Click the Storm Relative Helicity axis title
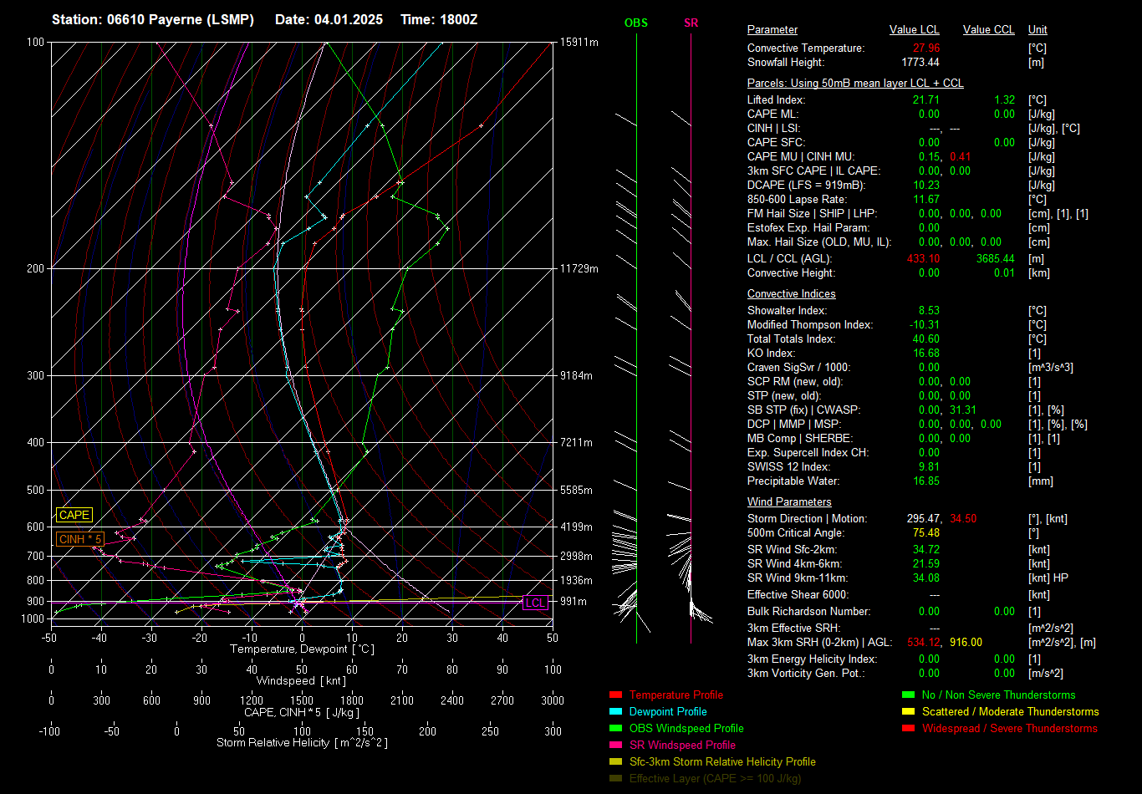Viewport: 1142px width, 794px height. click(x=302, y=743)
